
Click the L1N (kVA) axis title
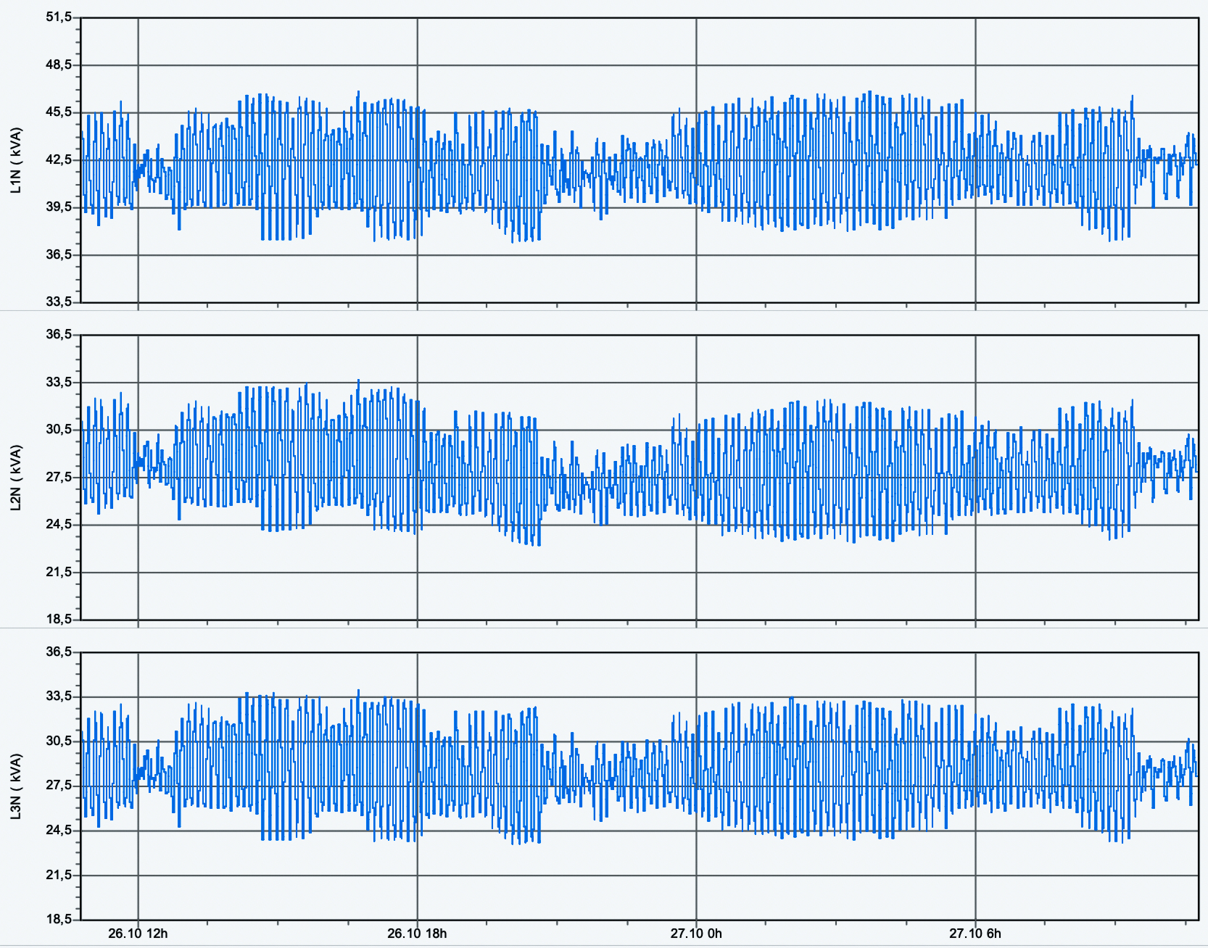pyautogui.click(x=16, y=160)
